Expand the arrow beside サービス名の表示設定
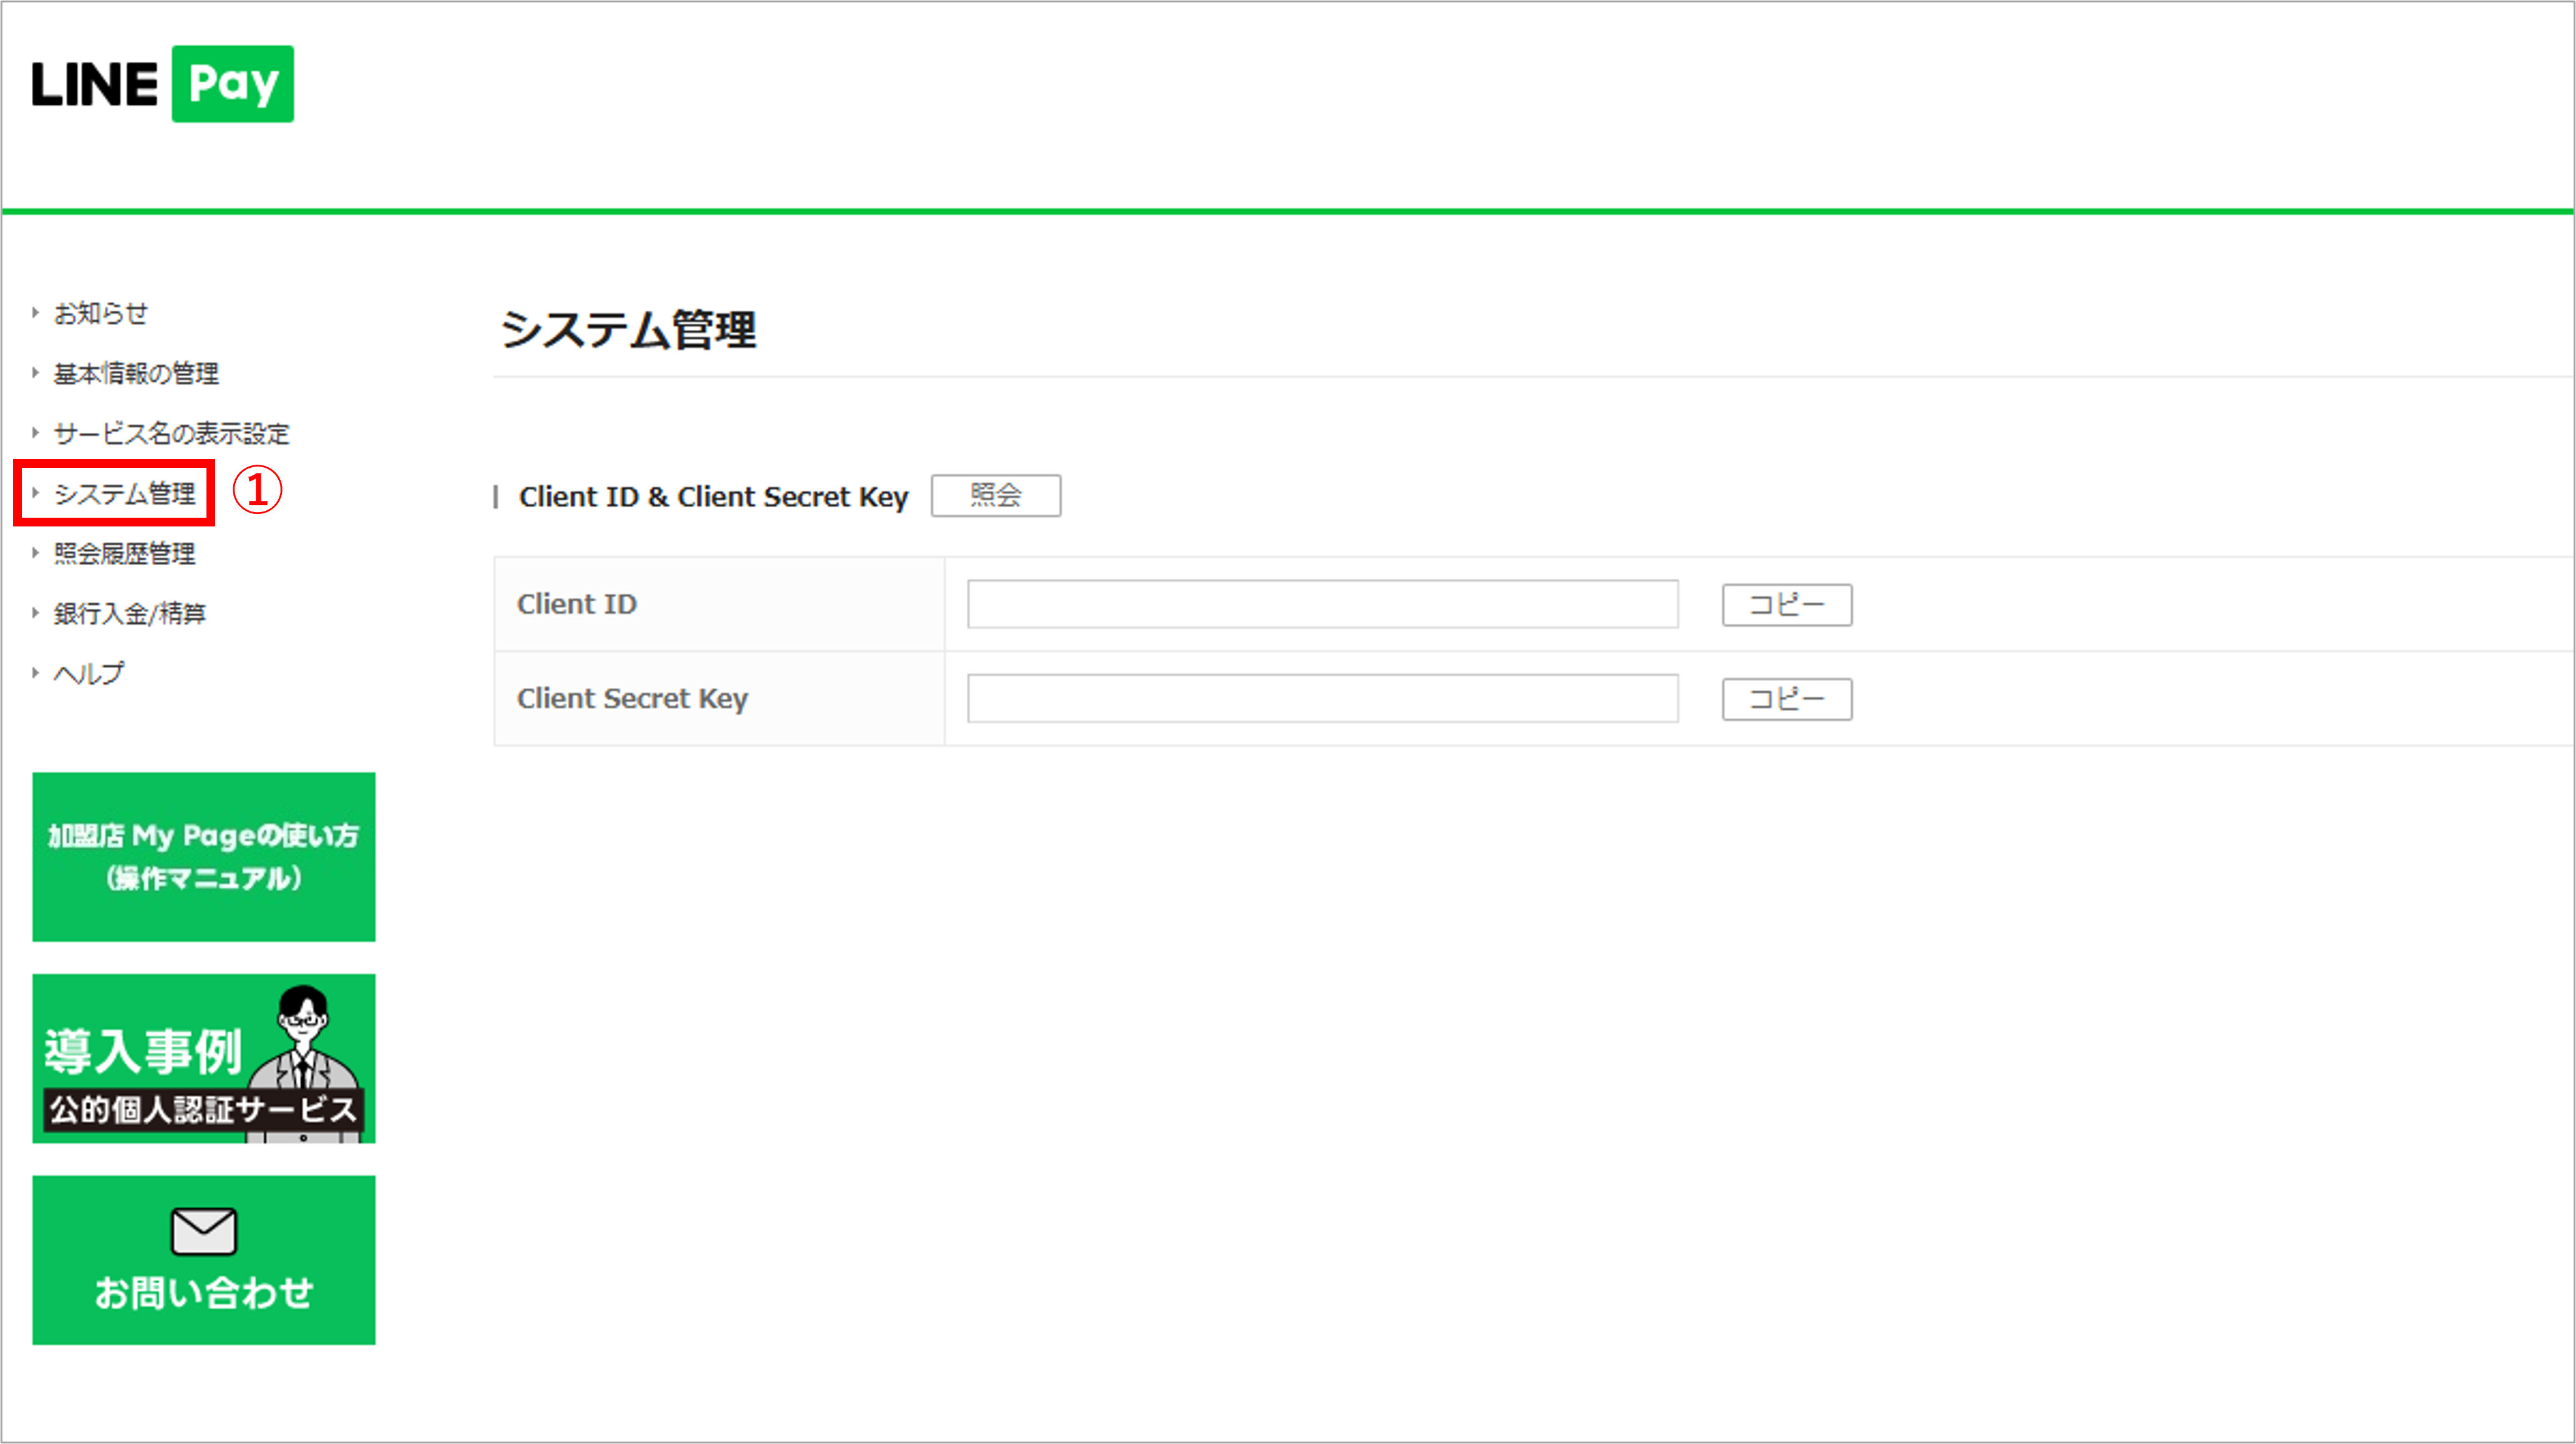This screenshot has width=2576, height=1444. (35, 433)
